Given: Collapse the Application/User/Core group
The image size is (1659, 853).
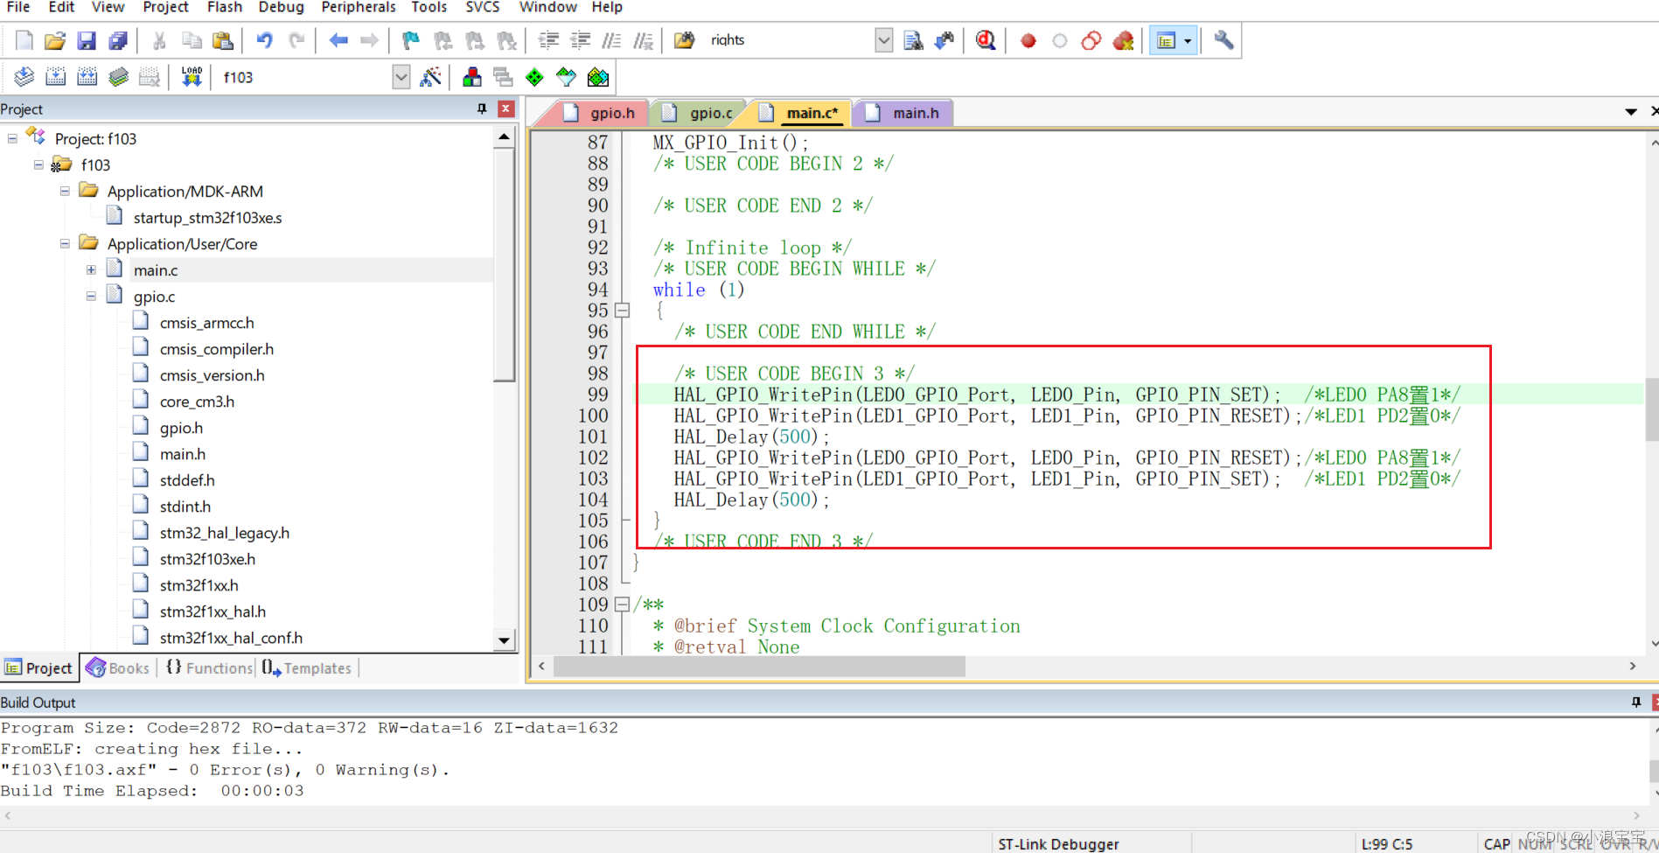Looking at the screenshot, I should point(65,243).
